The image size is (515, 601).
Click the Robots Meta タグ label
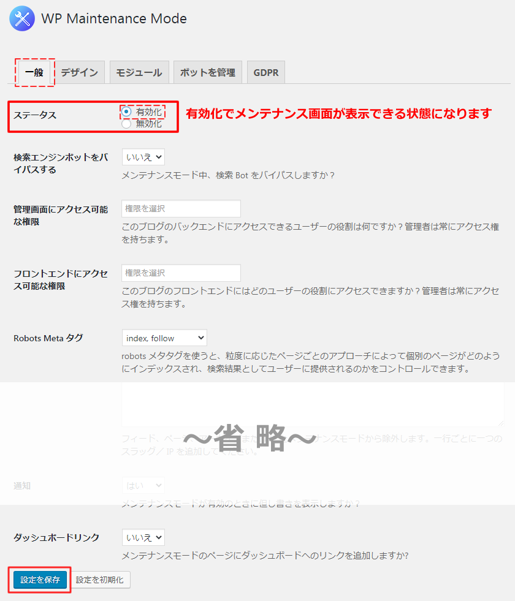(x=48, y=338)
